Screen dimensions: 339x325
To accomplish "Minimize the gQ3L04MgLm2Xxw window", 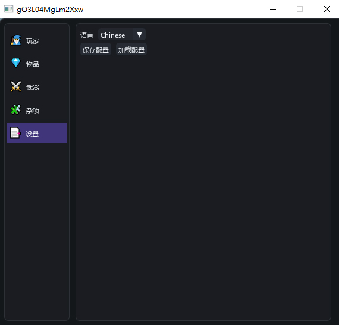I will coord(273,9).
